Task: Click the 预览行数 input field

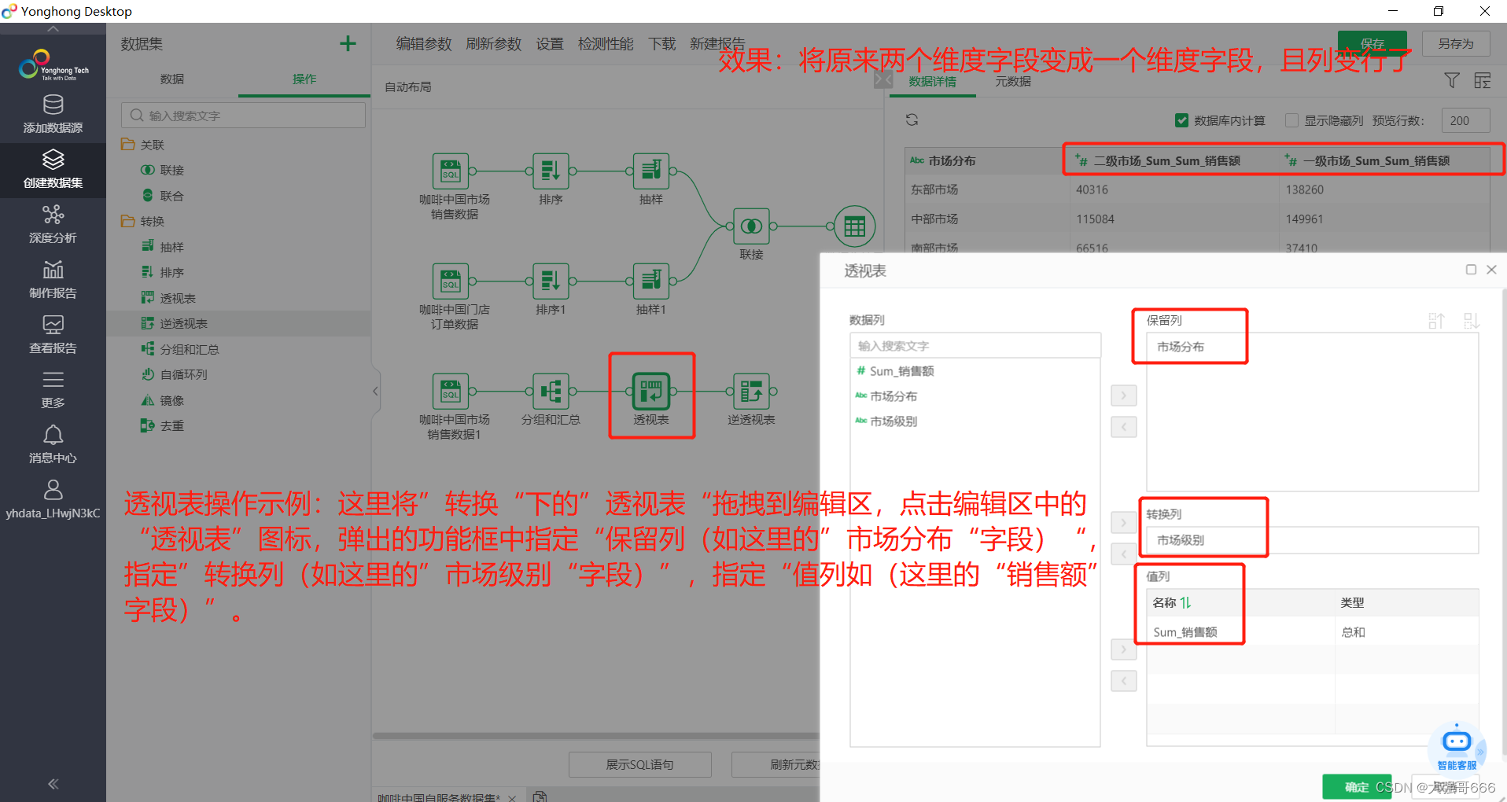Action: point(1465,120)
